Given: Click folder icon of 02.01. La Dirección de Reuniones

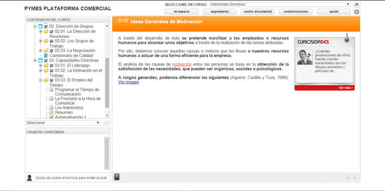Looking at the screenshot, I should click(x=46, y=31).
